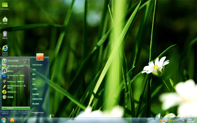Open Control Panel (控制面板) from Start menu
The image size is (197, 123).
[x=36, y=94]
